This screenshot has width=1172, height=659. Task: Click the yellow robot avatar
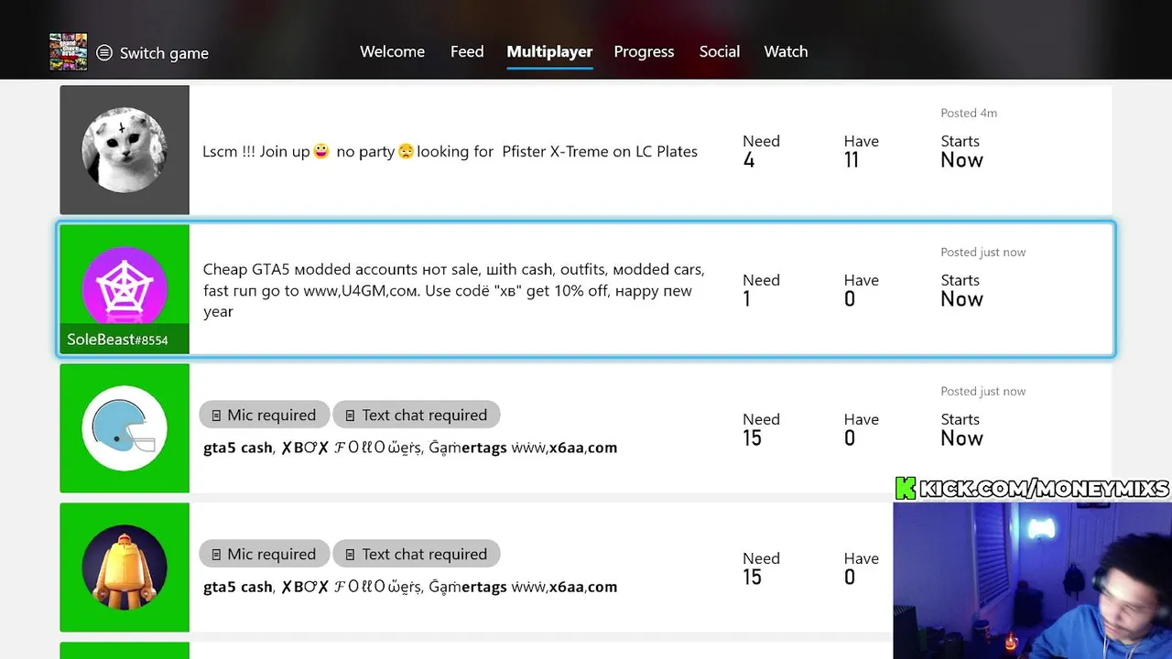tap(125, 567)
